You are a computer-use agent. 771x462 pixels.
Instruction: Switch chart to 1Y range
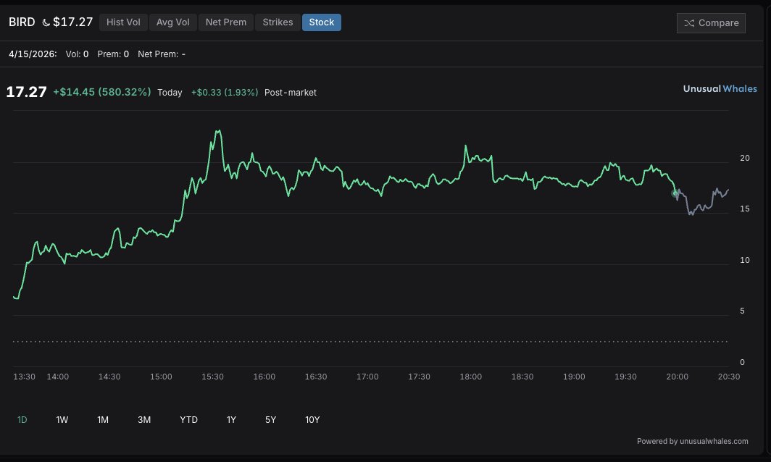pos(231,419)
